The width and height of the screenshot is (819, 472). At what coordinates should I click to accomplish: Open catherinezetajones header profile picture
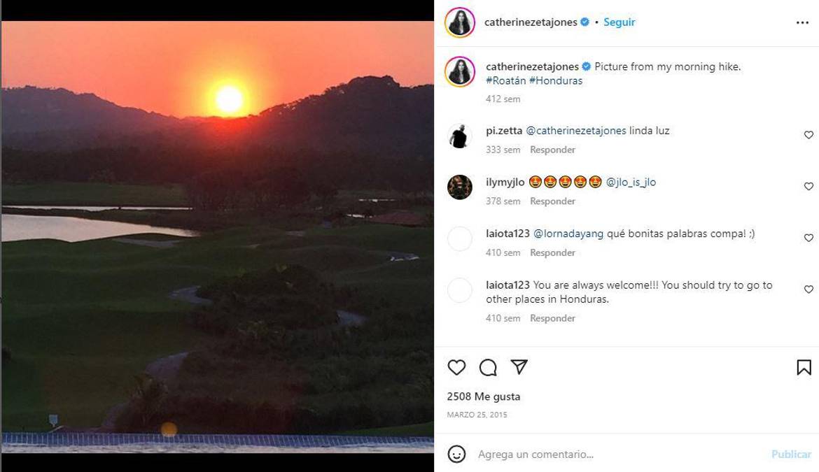[460, 22]
